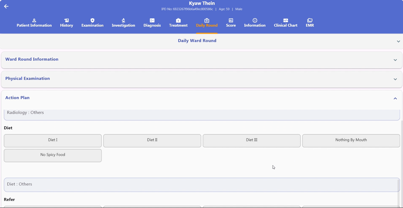The image size is (403, 208).
Task: Click the Diet : Others input field
Action: point(202,185)
